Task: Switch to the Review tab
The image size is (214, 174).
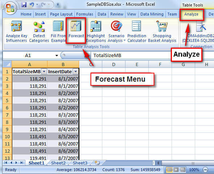Action: pyautogui.click(x=117, y=14)
